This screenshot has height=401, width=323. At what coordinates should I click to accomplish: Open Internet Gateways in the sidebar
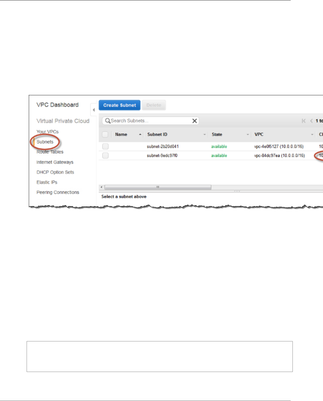pyautogui.click(x=55, y=162)
